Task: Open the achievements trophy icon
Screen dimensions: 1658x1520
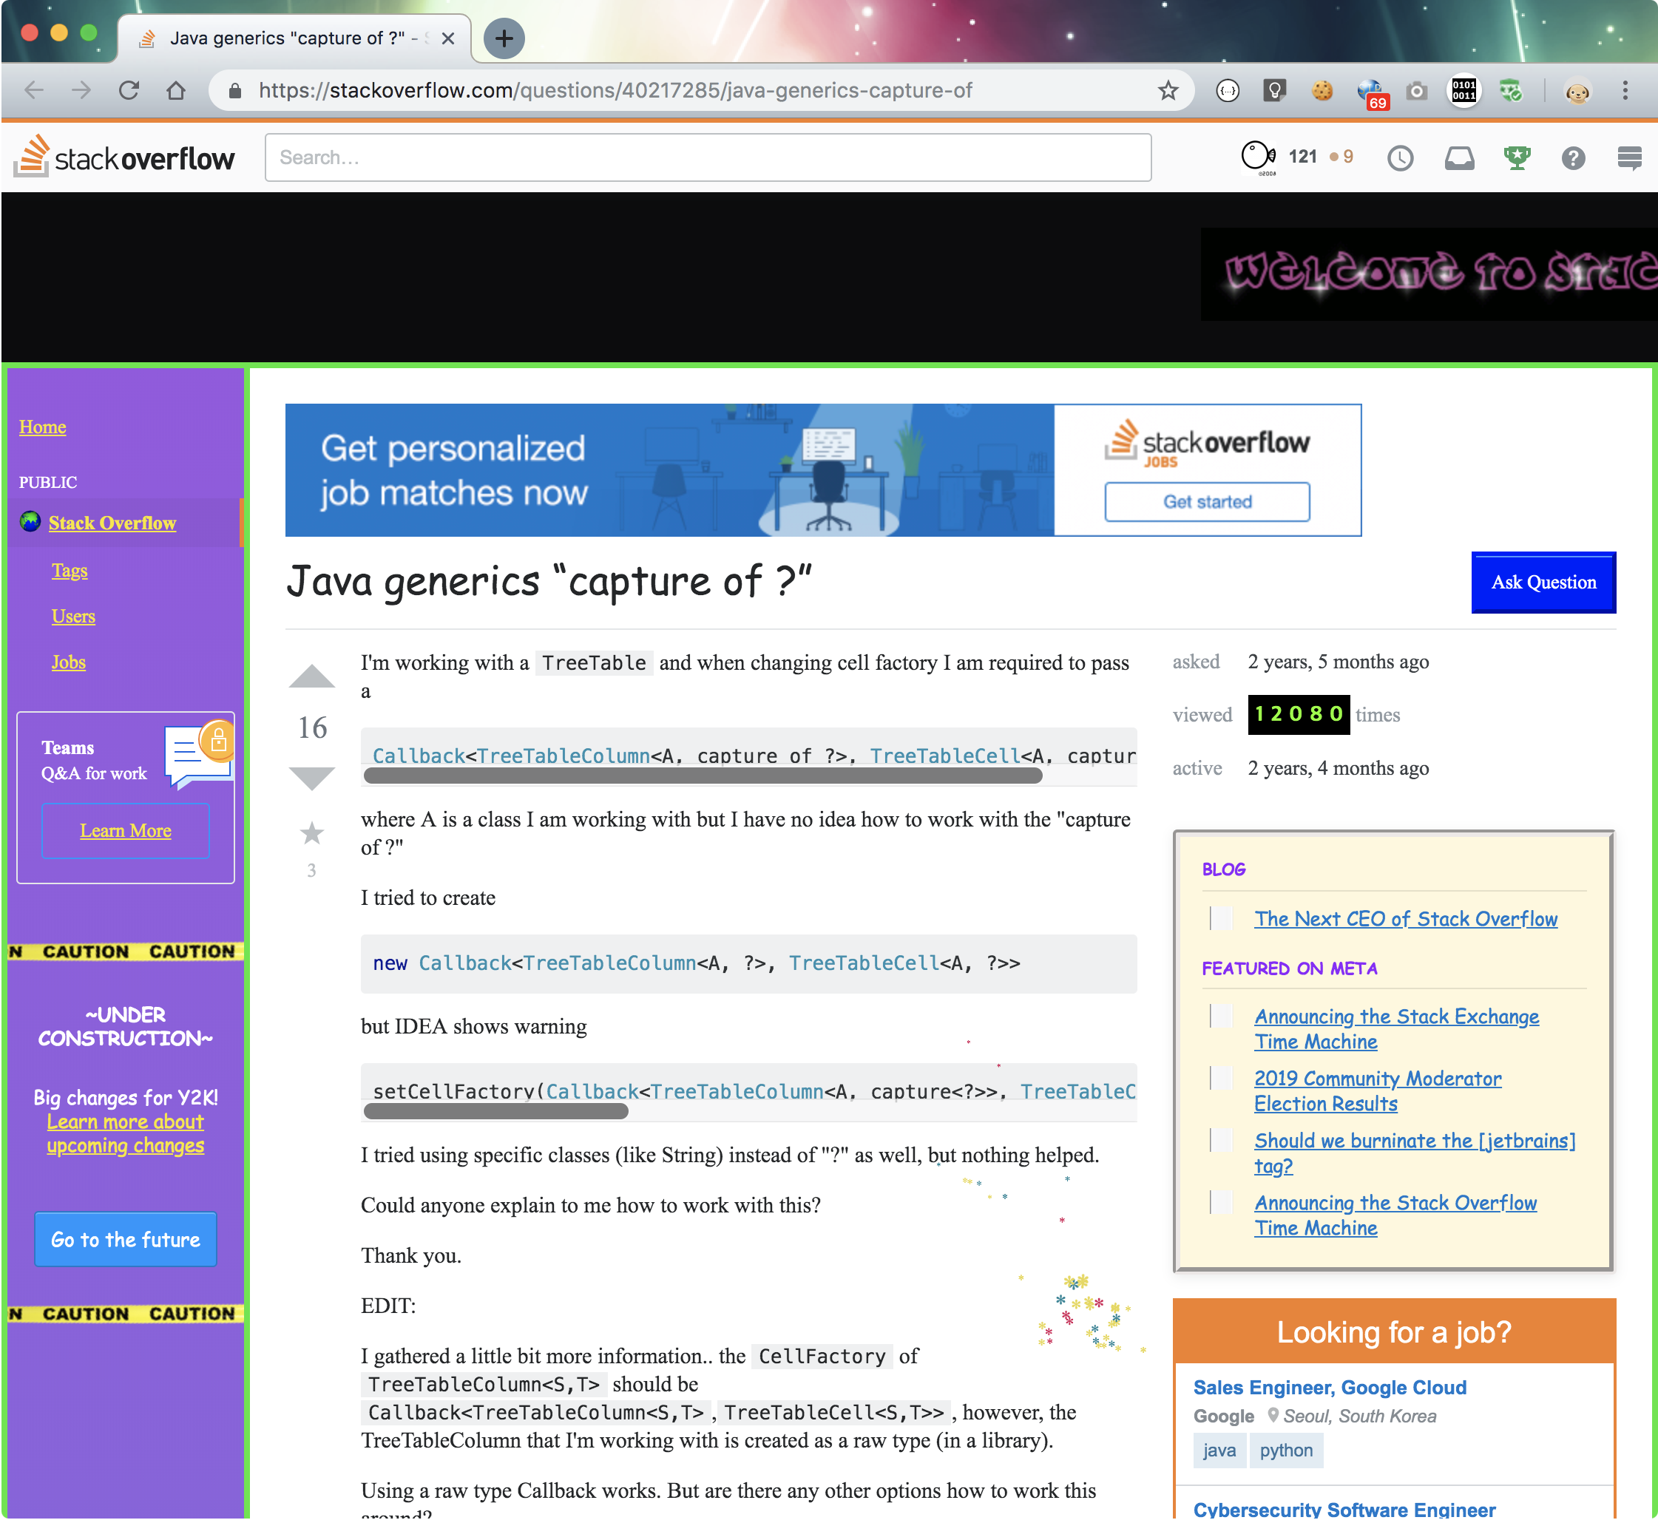Action: [x=1517, y=157]
